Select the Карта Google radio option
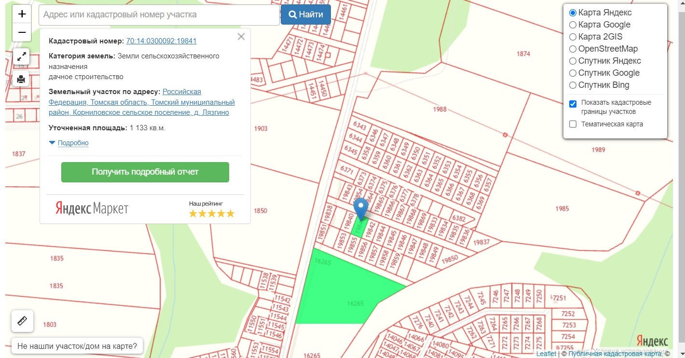 pyautogui.click(x=573, y=25)
